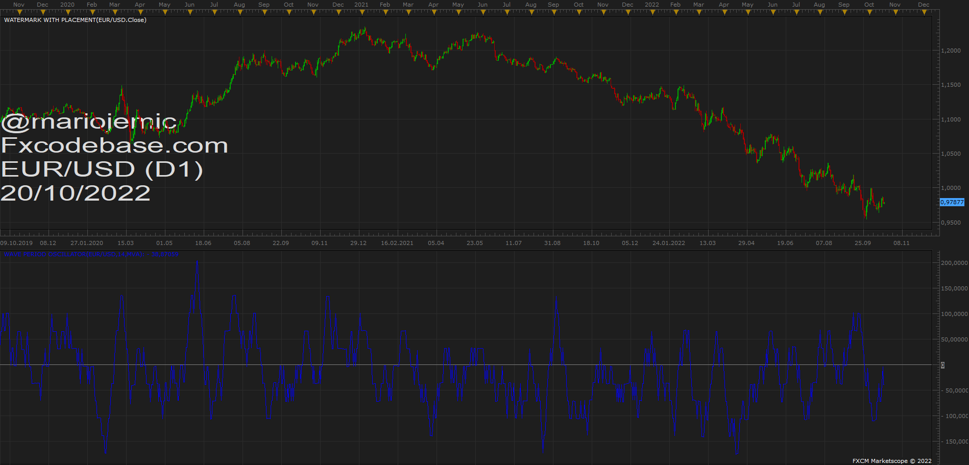Click the 29.04 date on the time axis
This screenshot has height=465, width=969.
746,243
